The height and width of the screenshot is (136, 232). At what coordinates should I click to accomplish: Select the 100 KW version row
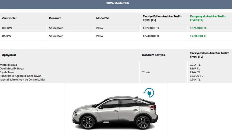[6, 28]
